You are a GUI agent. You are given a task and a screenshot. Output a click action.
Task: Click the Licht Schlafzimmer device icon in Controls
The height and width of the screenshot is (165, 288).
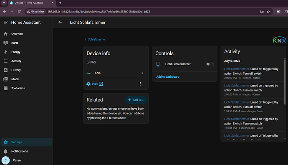tap(158, 64)
